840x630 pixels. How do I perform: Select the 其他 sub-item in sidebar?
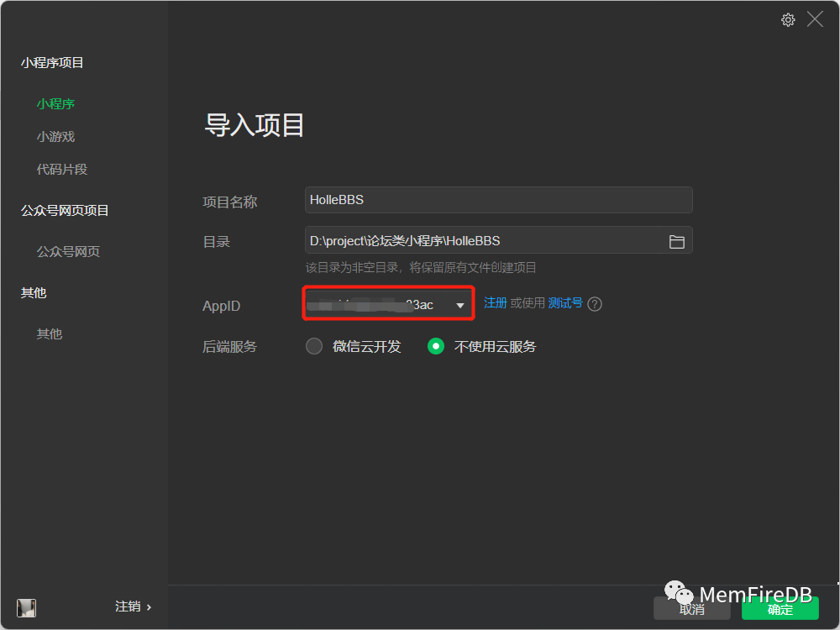tap(50, 333)
